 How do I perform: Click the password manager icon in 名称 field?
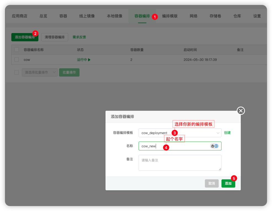point(214,146)
